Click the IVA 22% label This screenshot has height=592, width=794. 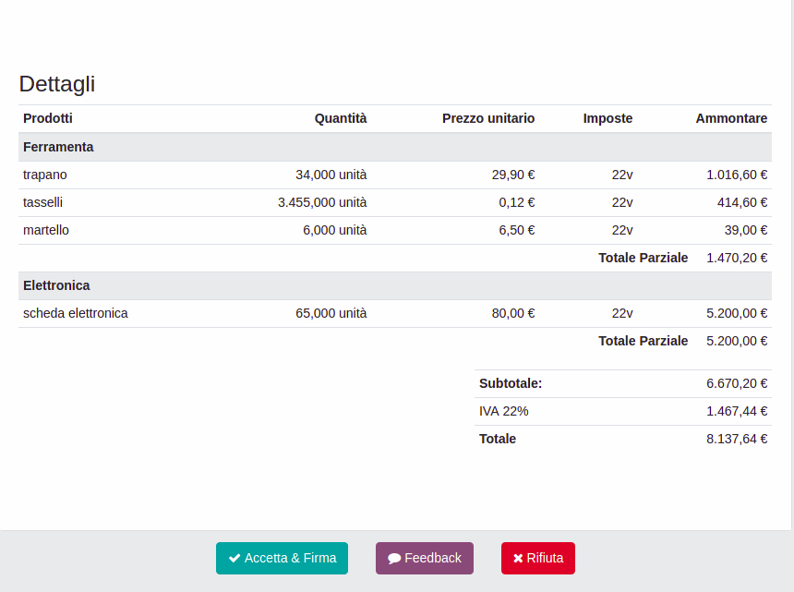[503, 411]
